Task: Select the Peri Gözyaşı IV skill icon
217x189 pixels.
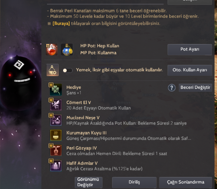Action: coord(56,150)
